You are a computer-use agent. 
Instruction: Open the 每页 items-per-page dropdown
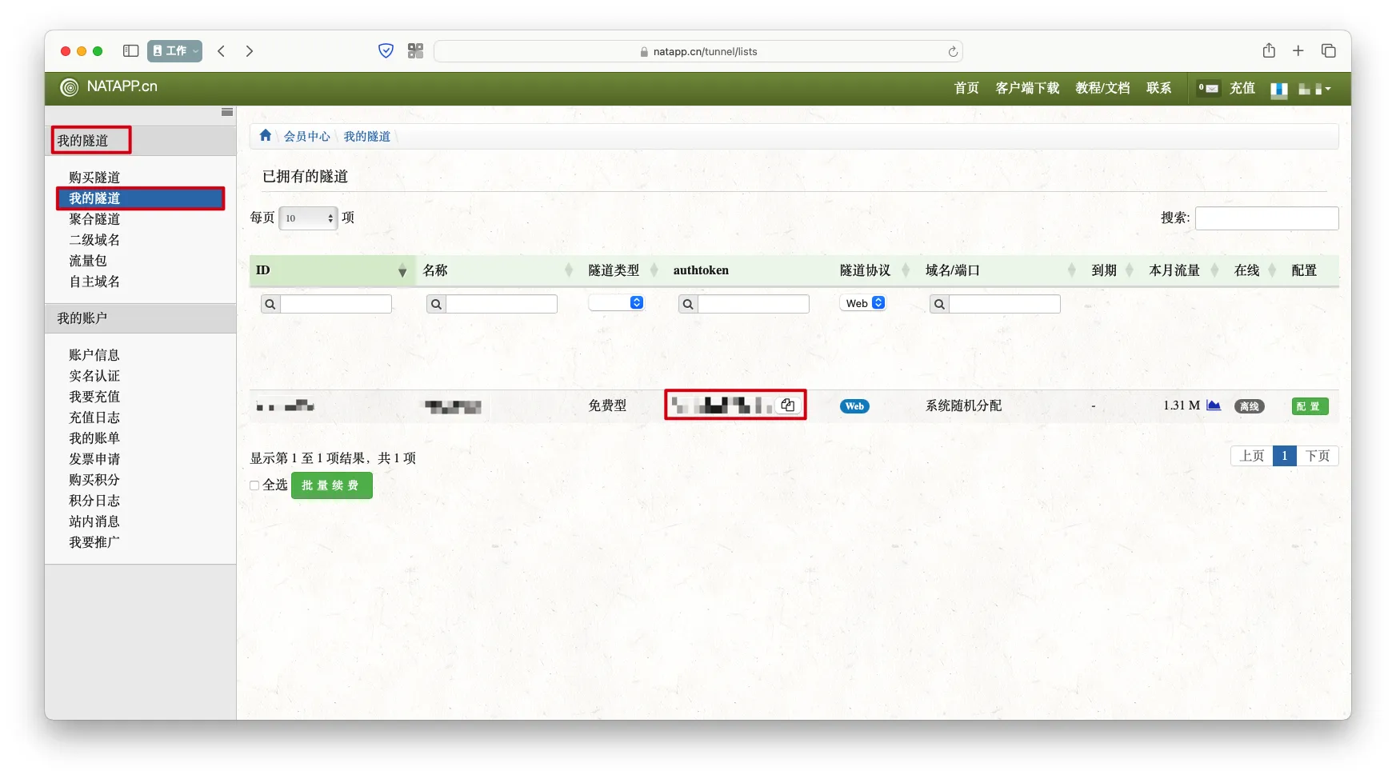(308, 218)
